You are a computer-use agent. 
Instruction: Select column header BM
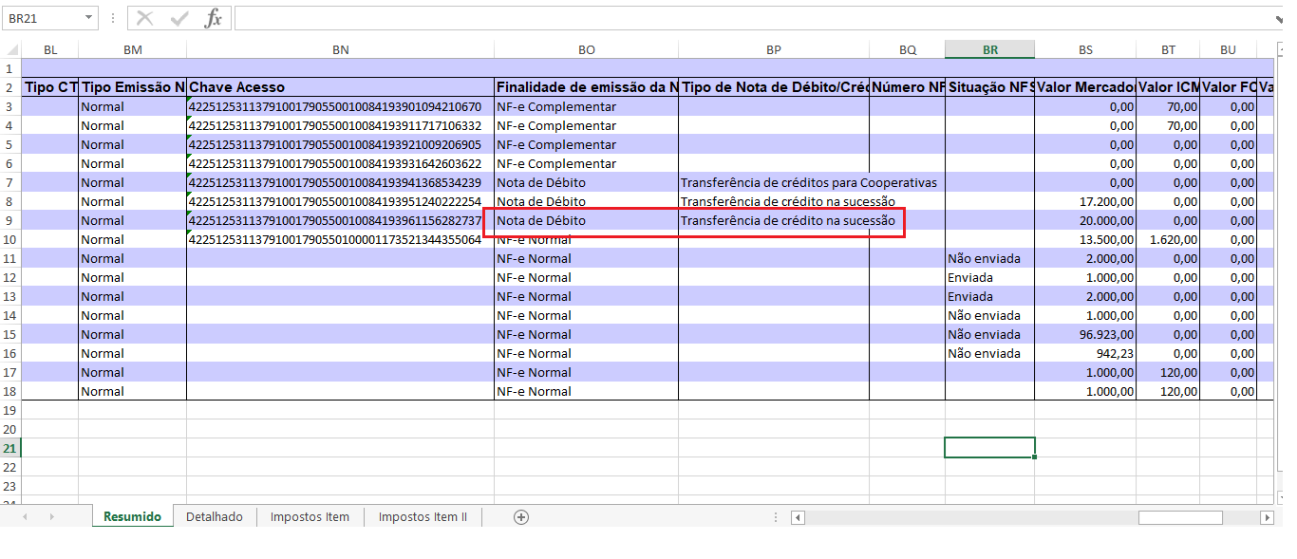click(132, 49)
